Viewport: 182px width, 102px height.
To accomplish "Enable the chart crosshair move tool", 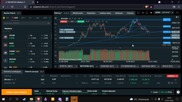I will tap(106, 22).
